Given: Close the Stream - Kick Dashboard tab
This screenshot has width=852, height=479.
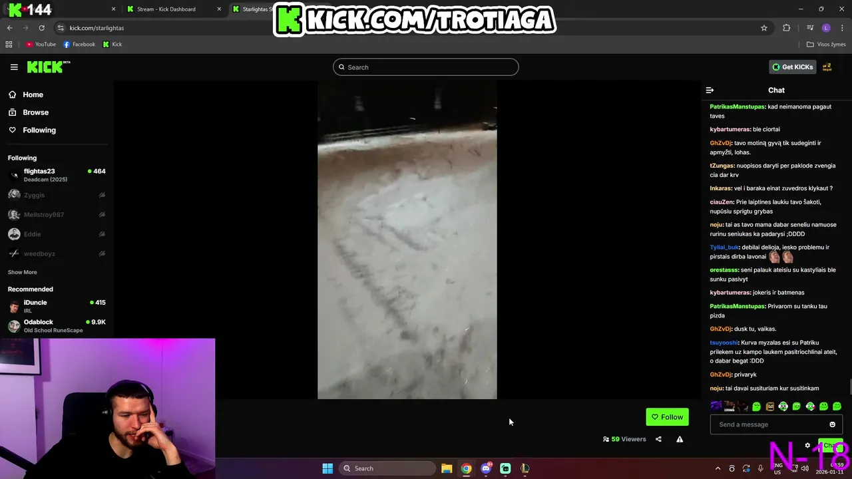Looking at the screenshot, I should point(219,9).
